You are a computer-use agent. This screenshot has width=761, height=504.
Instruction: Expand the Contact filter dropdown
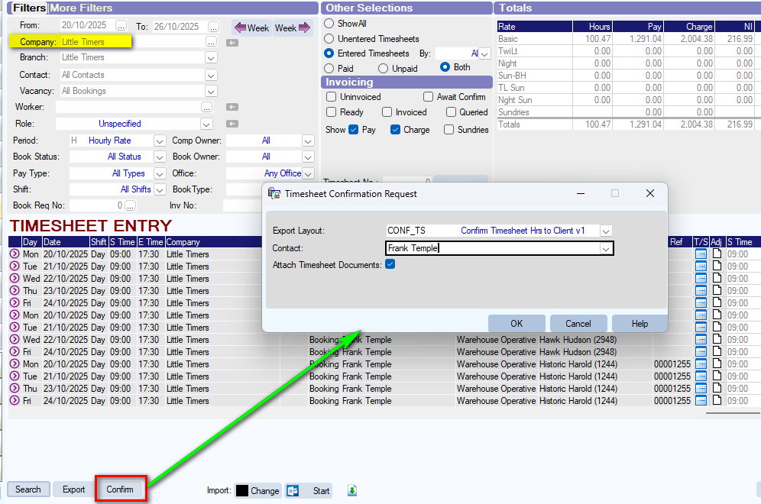click(x=211, y=75)
